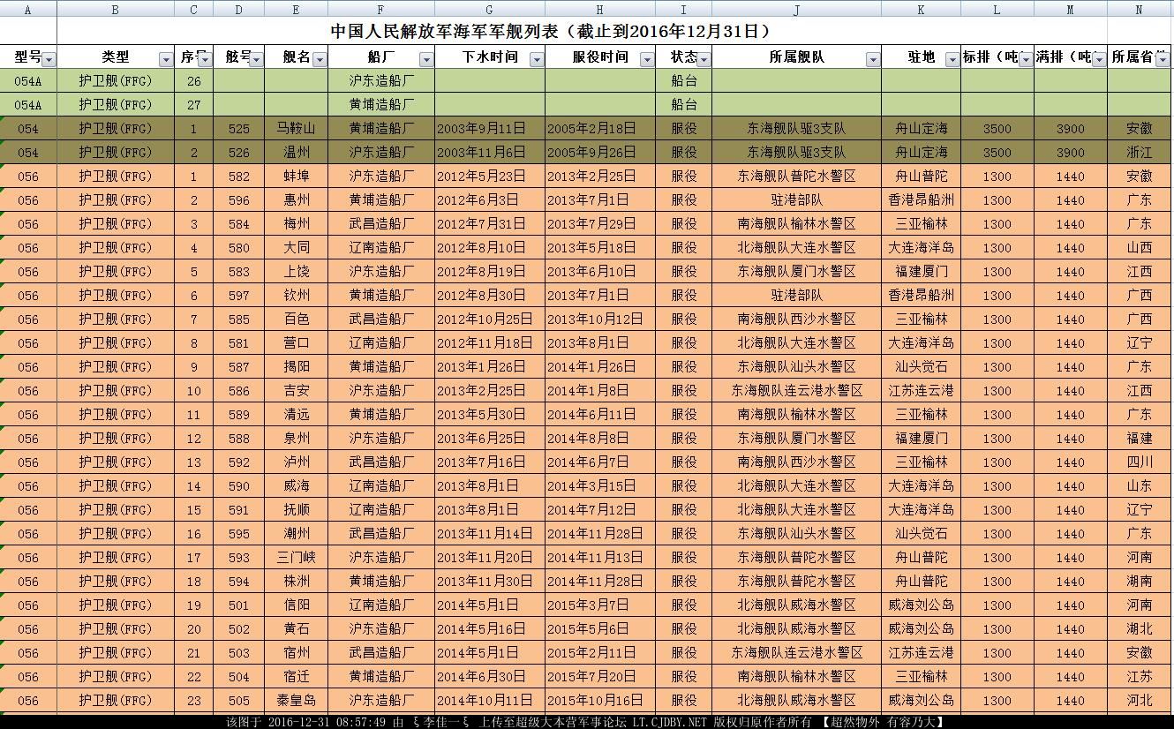The width and height of the screenshot is (1174, 729).
Task: Select province cell 福建
Action: pyautogui.click(x=1140, y=438)
